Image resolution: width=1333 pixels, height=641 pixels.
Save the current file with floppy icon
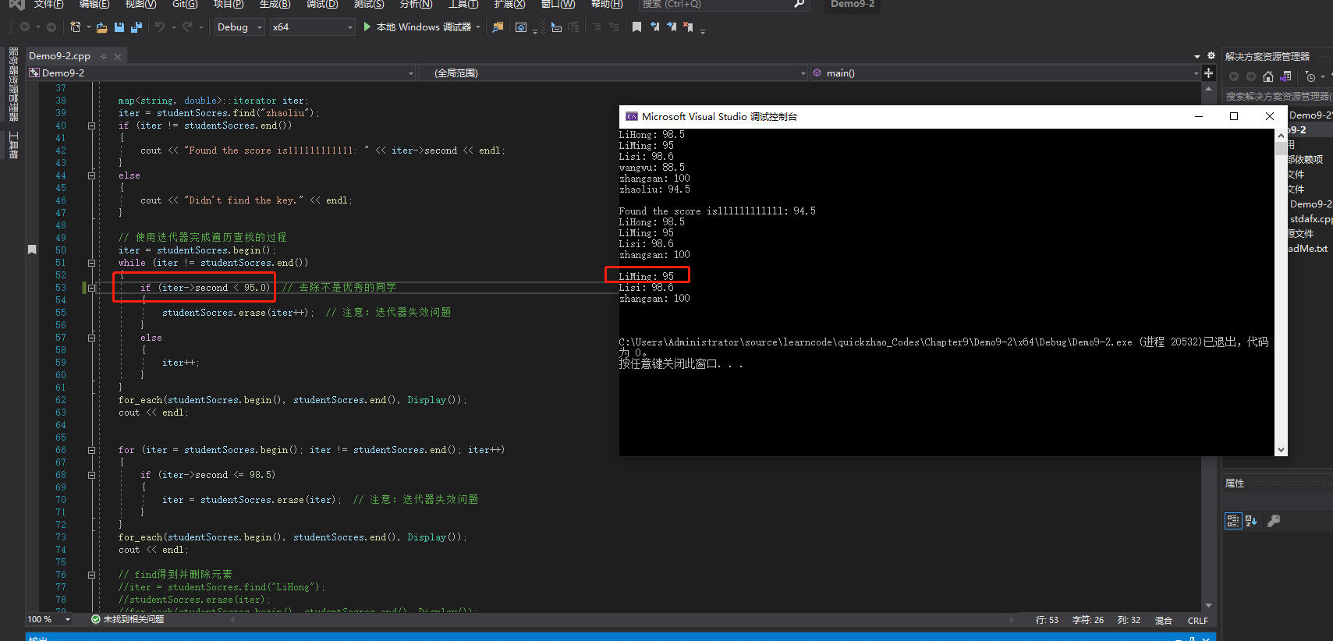(x=119, y=27)
